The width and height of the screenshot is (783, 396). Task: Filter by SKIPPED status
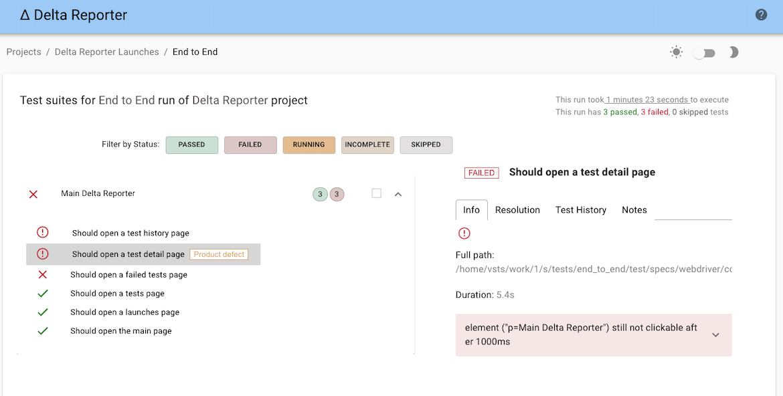coord(426,144)
